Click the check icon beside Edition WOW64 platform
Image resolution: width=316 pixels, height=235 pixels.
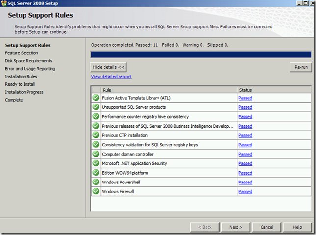96,173
